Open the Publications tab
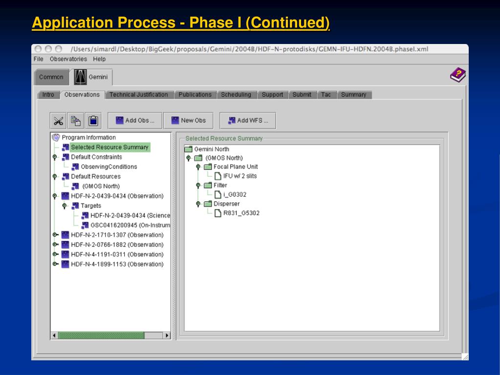This screenshot has height=375, width=500. [195, 95]
